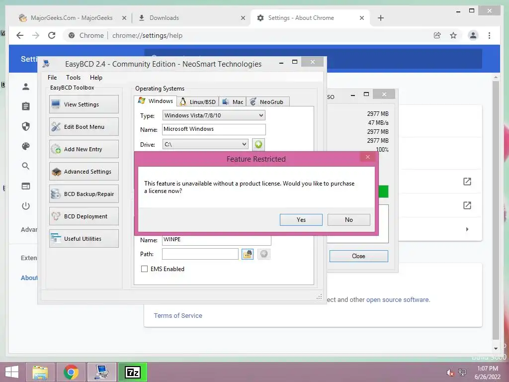Open Search engine magnifier icon in settings
This screenshot has height=382, width=509.
26,166
